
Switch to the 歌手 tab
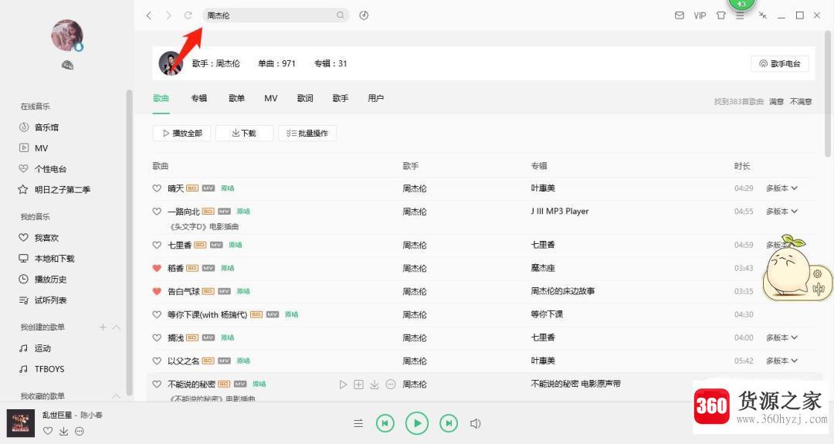[x=341, y=98]
